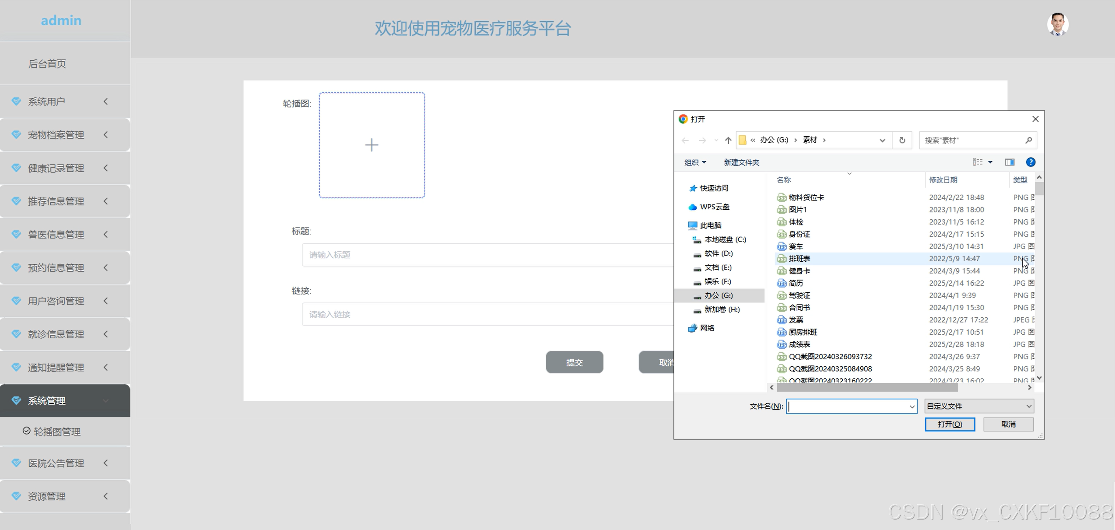This screenshot has width=1115, height=530.
Task: Click the 提交 submit button
Action: point(574,362)
